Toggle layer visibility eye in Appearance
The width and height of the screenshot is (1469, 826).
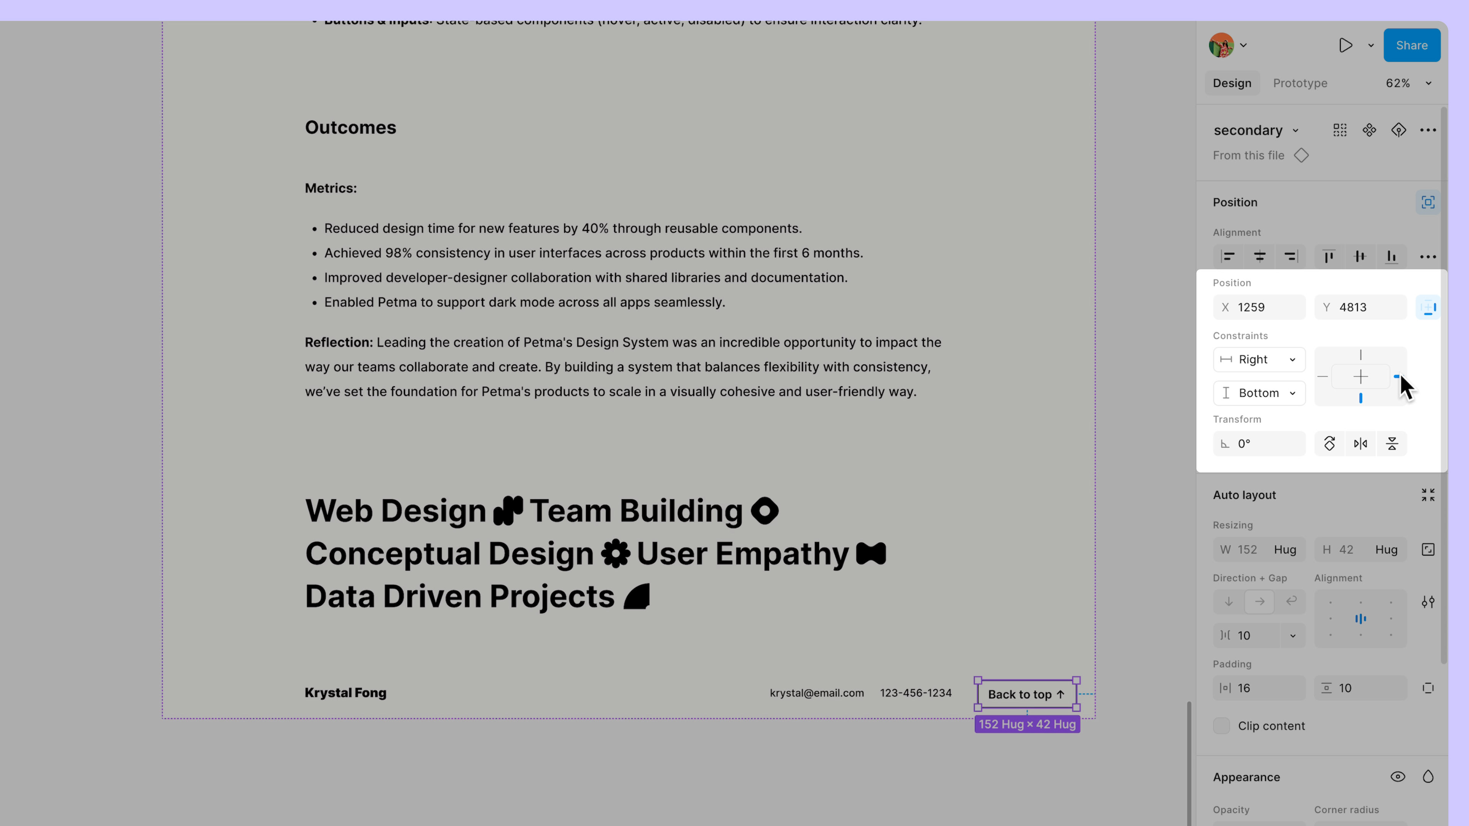point(1398,777)
